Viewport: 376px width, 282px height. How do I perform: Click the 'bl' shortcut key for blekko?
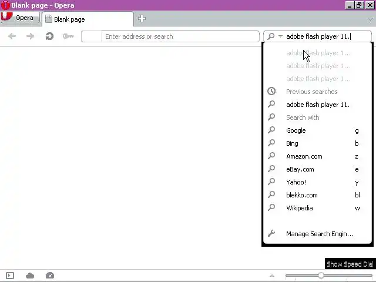pos(357,195)
